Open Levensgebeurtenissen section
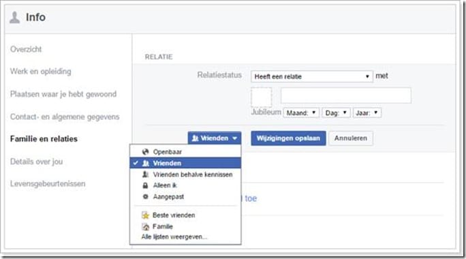The height and width of the screenshot is (259, 466). 48,184
